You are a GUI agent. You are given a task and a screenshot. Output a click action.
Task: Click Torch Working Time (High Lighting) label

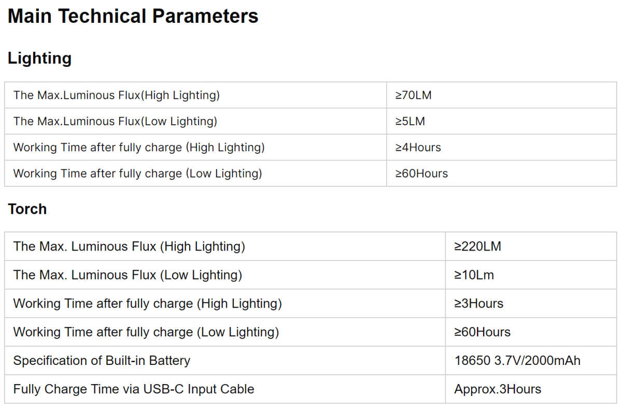coord(148,303)
